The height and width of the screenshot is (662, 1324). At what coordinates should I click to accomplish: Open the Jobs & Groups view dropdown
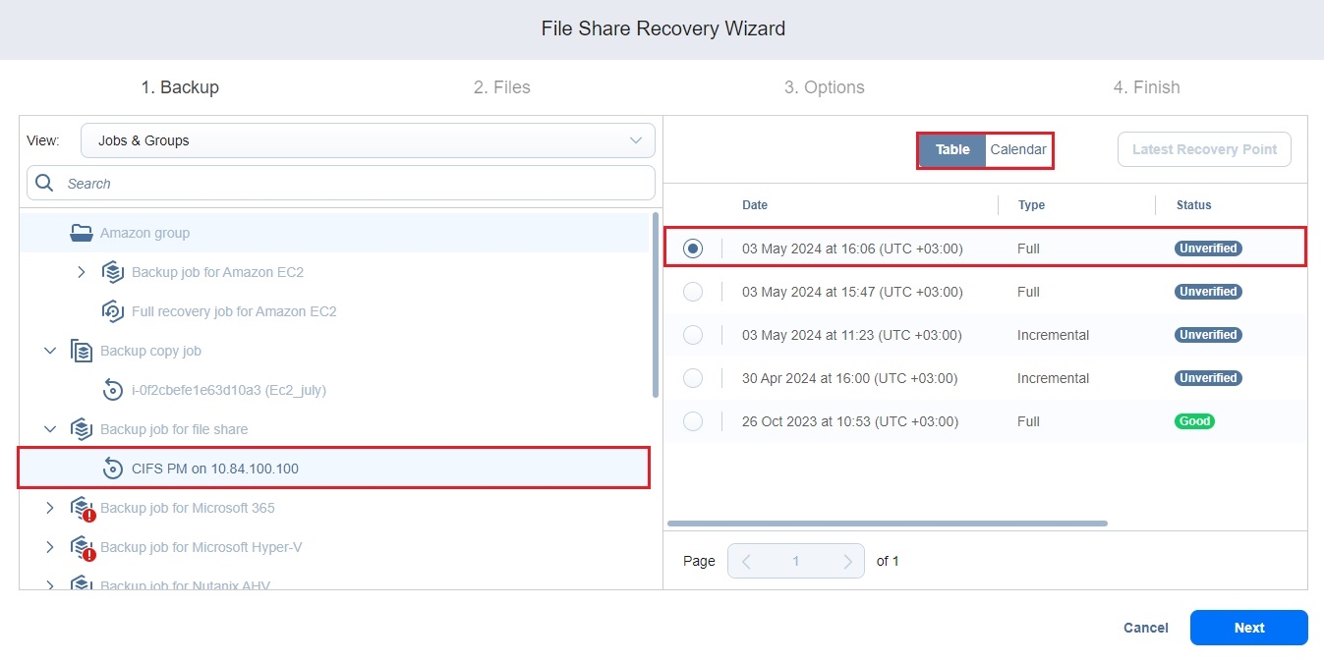368,140
